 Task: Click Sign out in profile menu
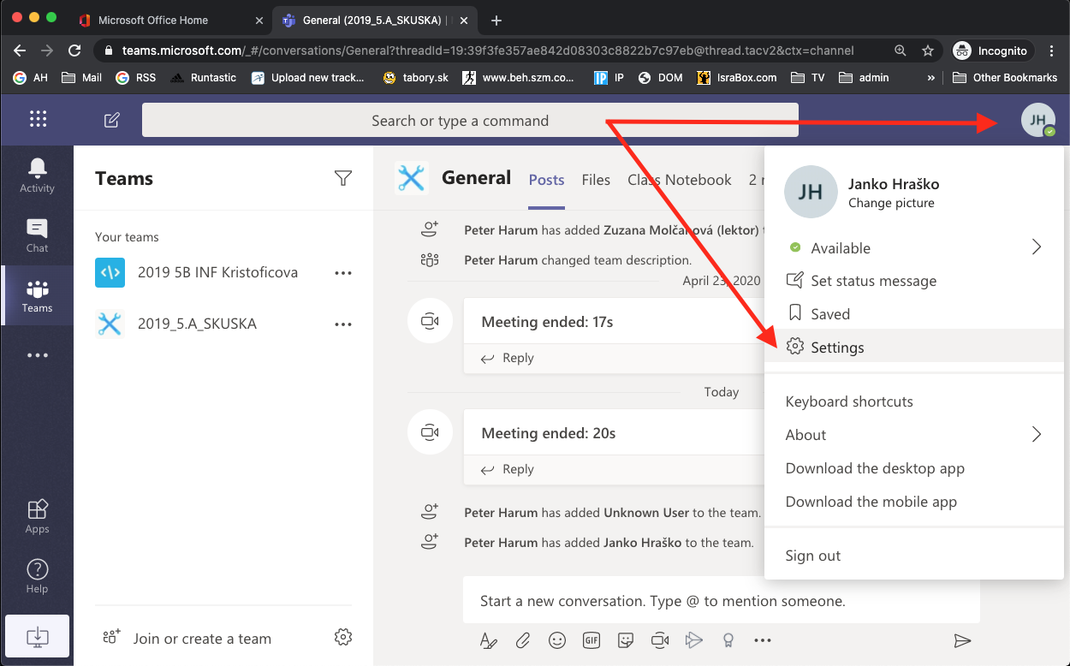812,556
